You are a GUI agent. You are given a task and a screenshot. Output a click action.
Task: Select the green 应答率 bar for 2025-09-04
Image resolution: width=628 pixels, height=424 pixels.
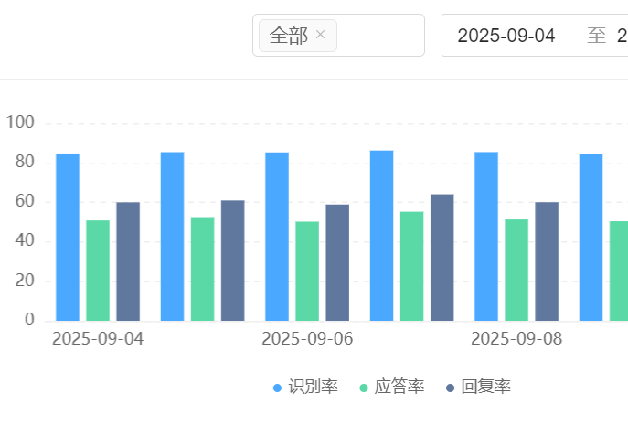pos(98,270)
